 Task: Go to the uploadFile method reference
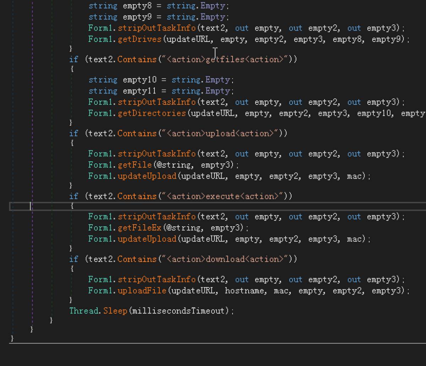click(x=142, y=291)
